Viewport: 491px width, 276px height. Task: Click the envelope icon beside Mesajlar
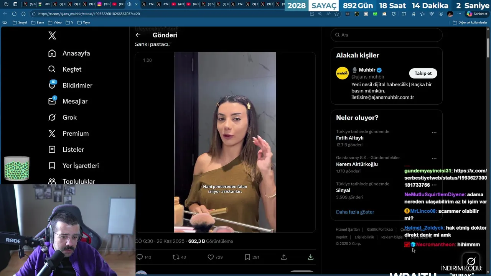52,101
